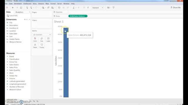This screenshot has height=105, width=188.
Task: Click the Dimensions search icon
Action: coord(27,20)
